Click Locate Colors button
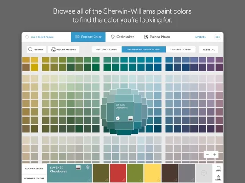 (34, 168)
